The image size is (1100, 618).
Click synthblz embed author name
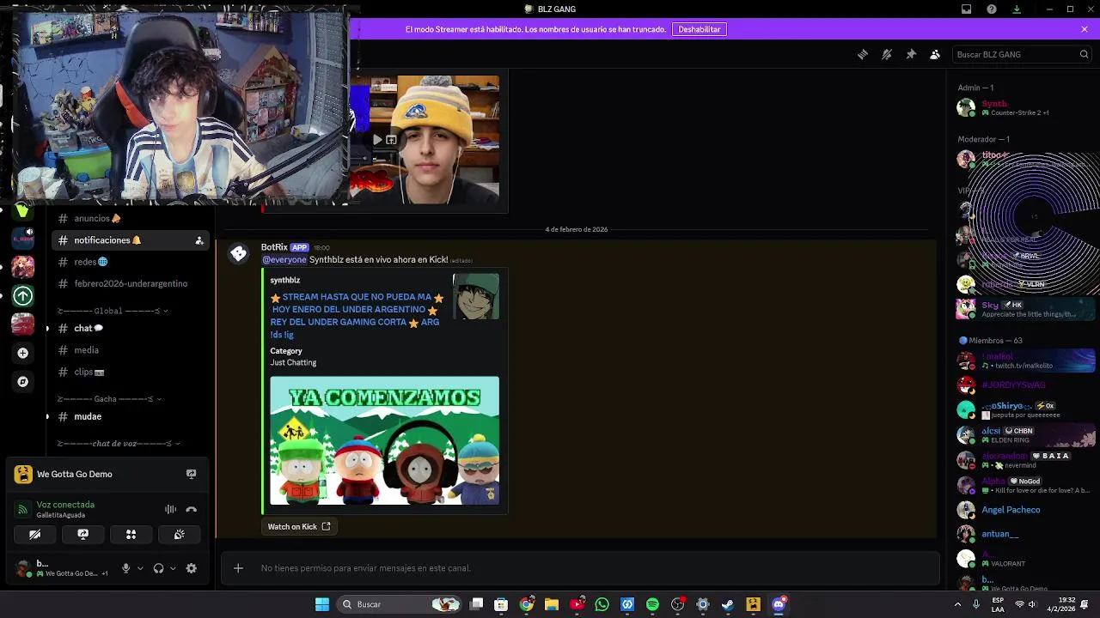pyautogui.click(x=285, y=280)
